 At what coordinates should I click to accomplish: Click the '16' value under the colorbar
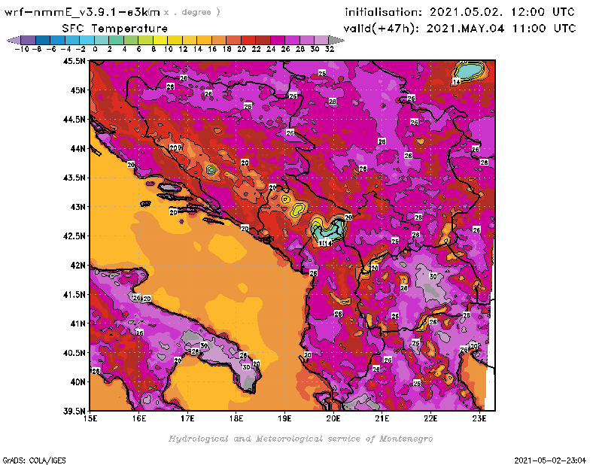coord(212,49)
